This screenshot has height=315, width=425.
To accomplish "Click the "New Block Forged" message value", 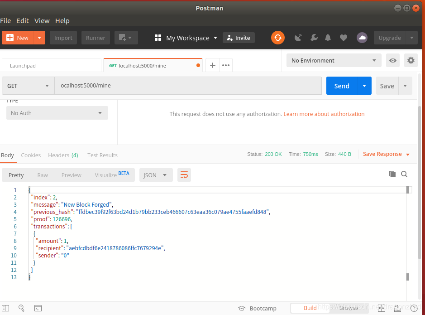I will point(86,204).
